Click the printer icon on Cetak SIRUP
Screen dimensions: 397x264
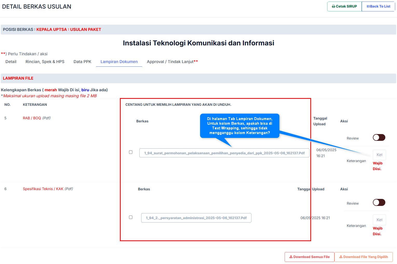point(333,6)
